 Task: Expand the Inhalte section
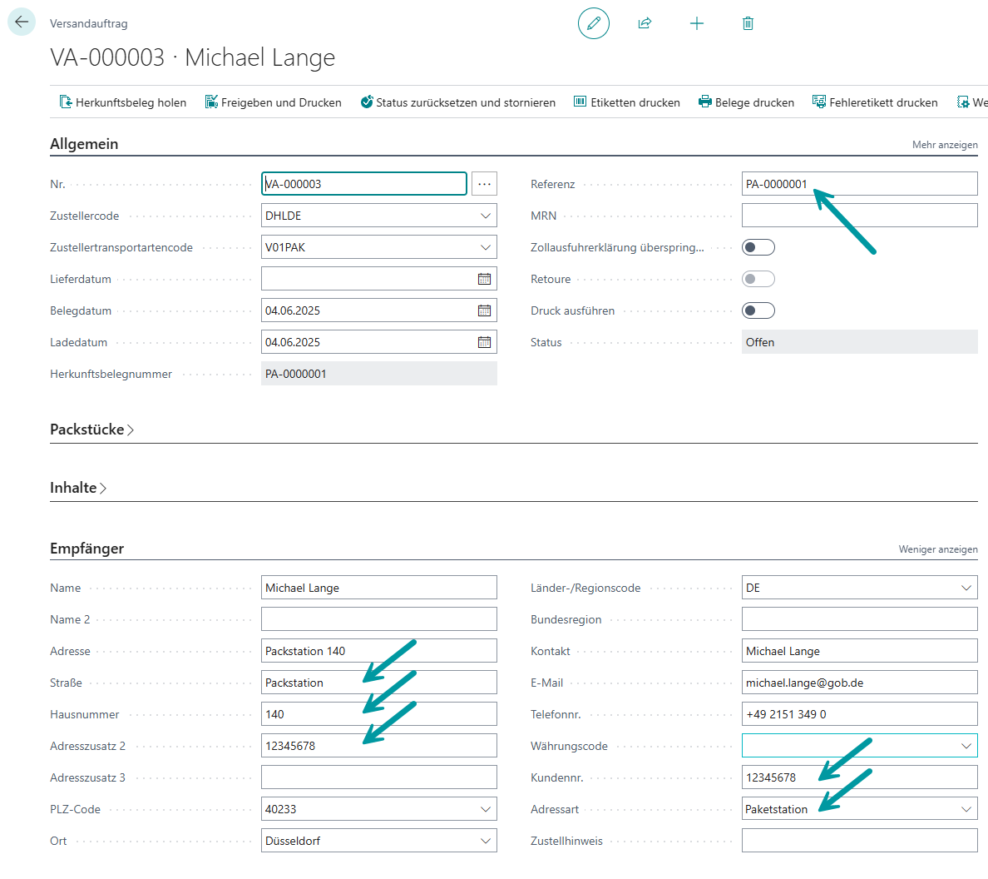click(78, 488)
